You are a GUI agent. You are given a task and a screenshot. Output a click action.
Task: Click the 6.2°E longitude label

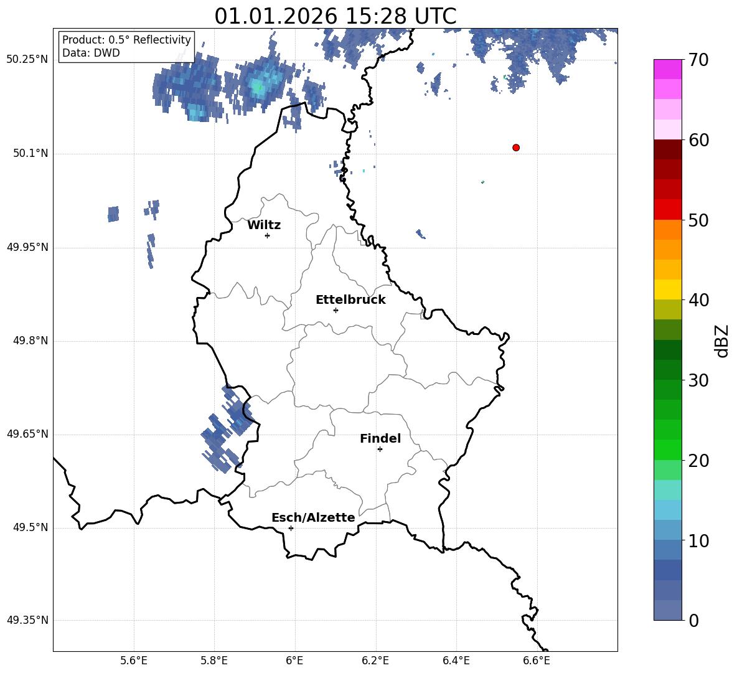375,661
